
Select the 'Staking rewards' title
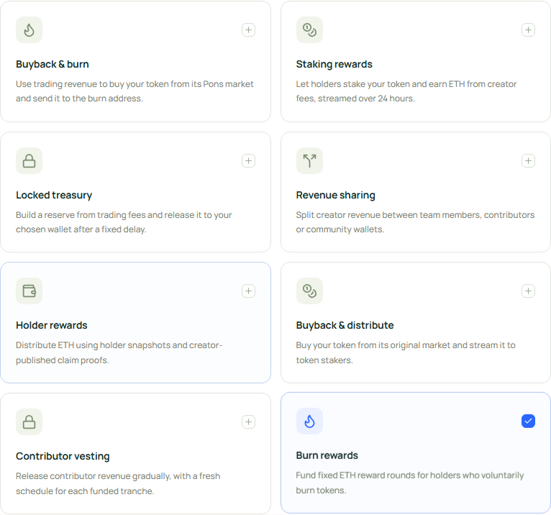click(x=334, y=64)
